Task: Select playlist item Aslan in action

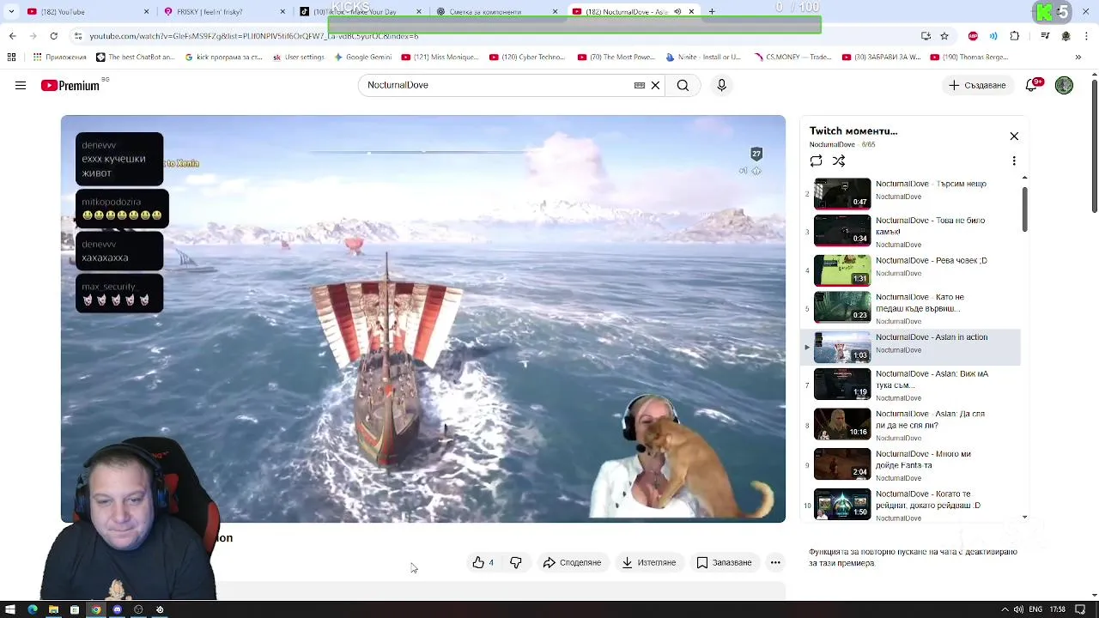Action: pyautogui.click(x=912, y=347)
